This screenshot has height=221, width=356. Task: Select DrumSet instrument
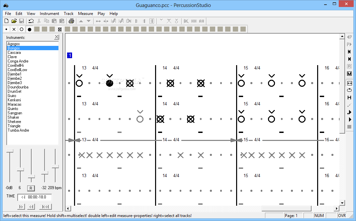pyautogui.click(x=33, y=91)
